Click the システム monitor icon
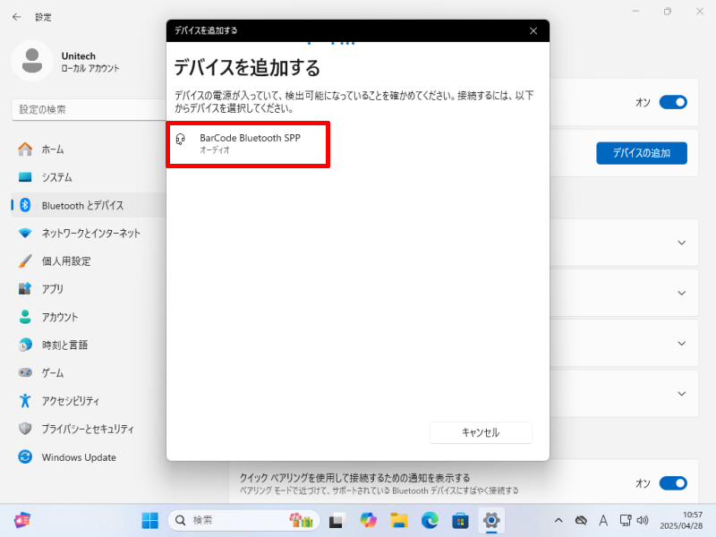The width and height of the screenshot is (716, 537). coord(25,177)
